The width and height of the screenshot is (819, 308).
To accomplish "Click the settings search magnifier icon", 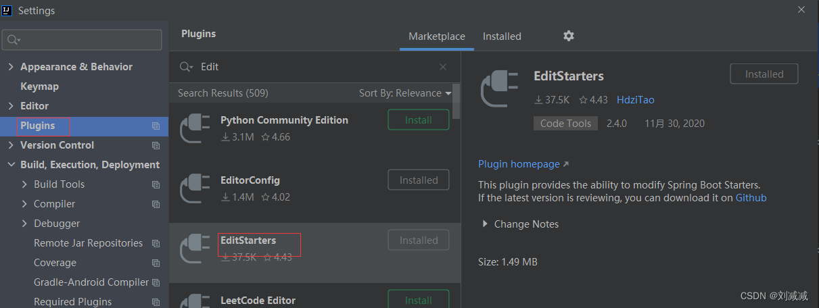I will coord(13,40).
